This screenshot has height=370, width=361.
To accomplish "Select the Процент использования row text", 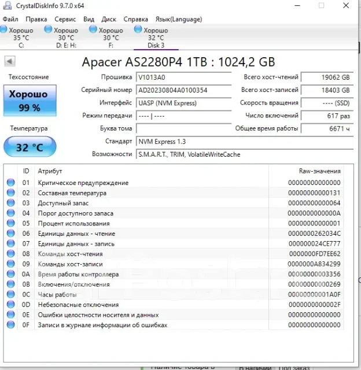I will [73, 223].
